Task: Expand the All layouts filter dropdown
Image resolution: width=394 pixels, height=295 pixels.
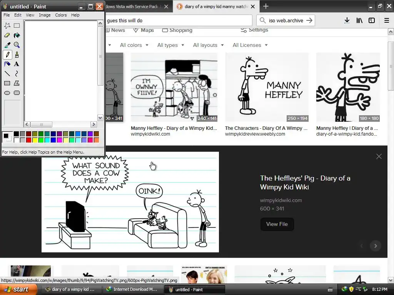Action: point(208,45)
